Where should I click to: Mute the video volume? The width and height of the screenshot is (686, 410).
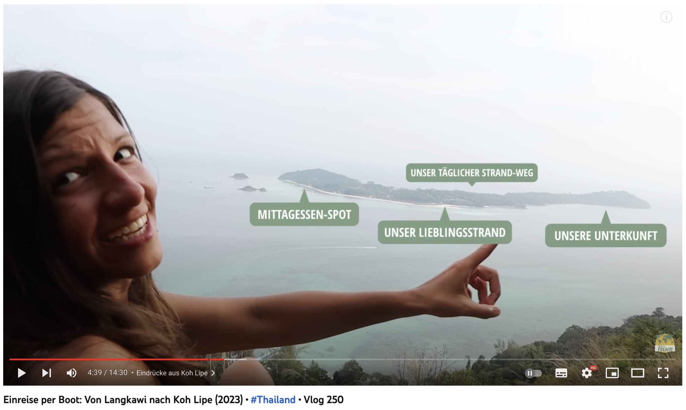click(x=72, y=373)
